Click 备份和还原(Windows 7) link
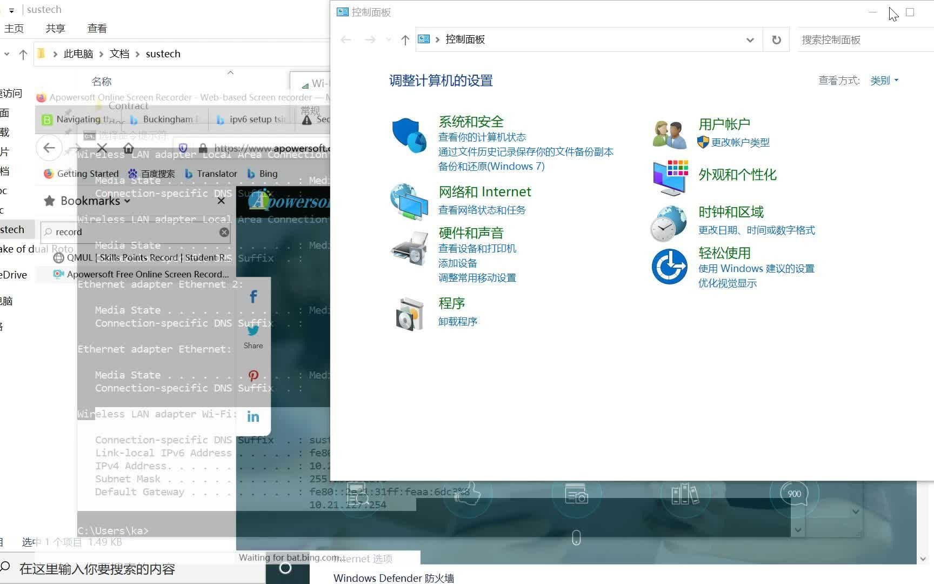Image resolution: width=934 pixels, height=584 pixels. pyautogui.click(x=491, y=166)
